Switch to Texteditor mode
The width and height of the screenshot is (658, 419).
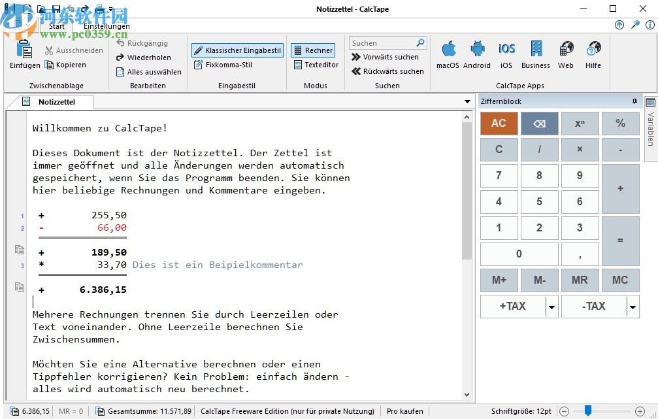point(316,65)
